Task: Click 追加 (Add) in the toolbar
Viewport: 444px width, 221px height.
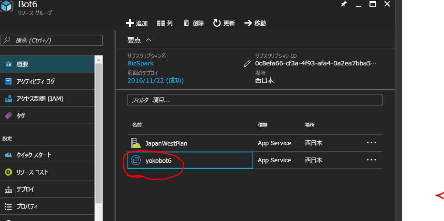Action: (x=137, y=23)
